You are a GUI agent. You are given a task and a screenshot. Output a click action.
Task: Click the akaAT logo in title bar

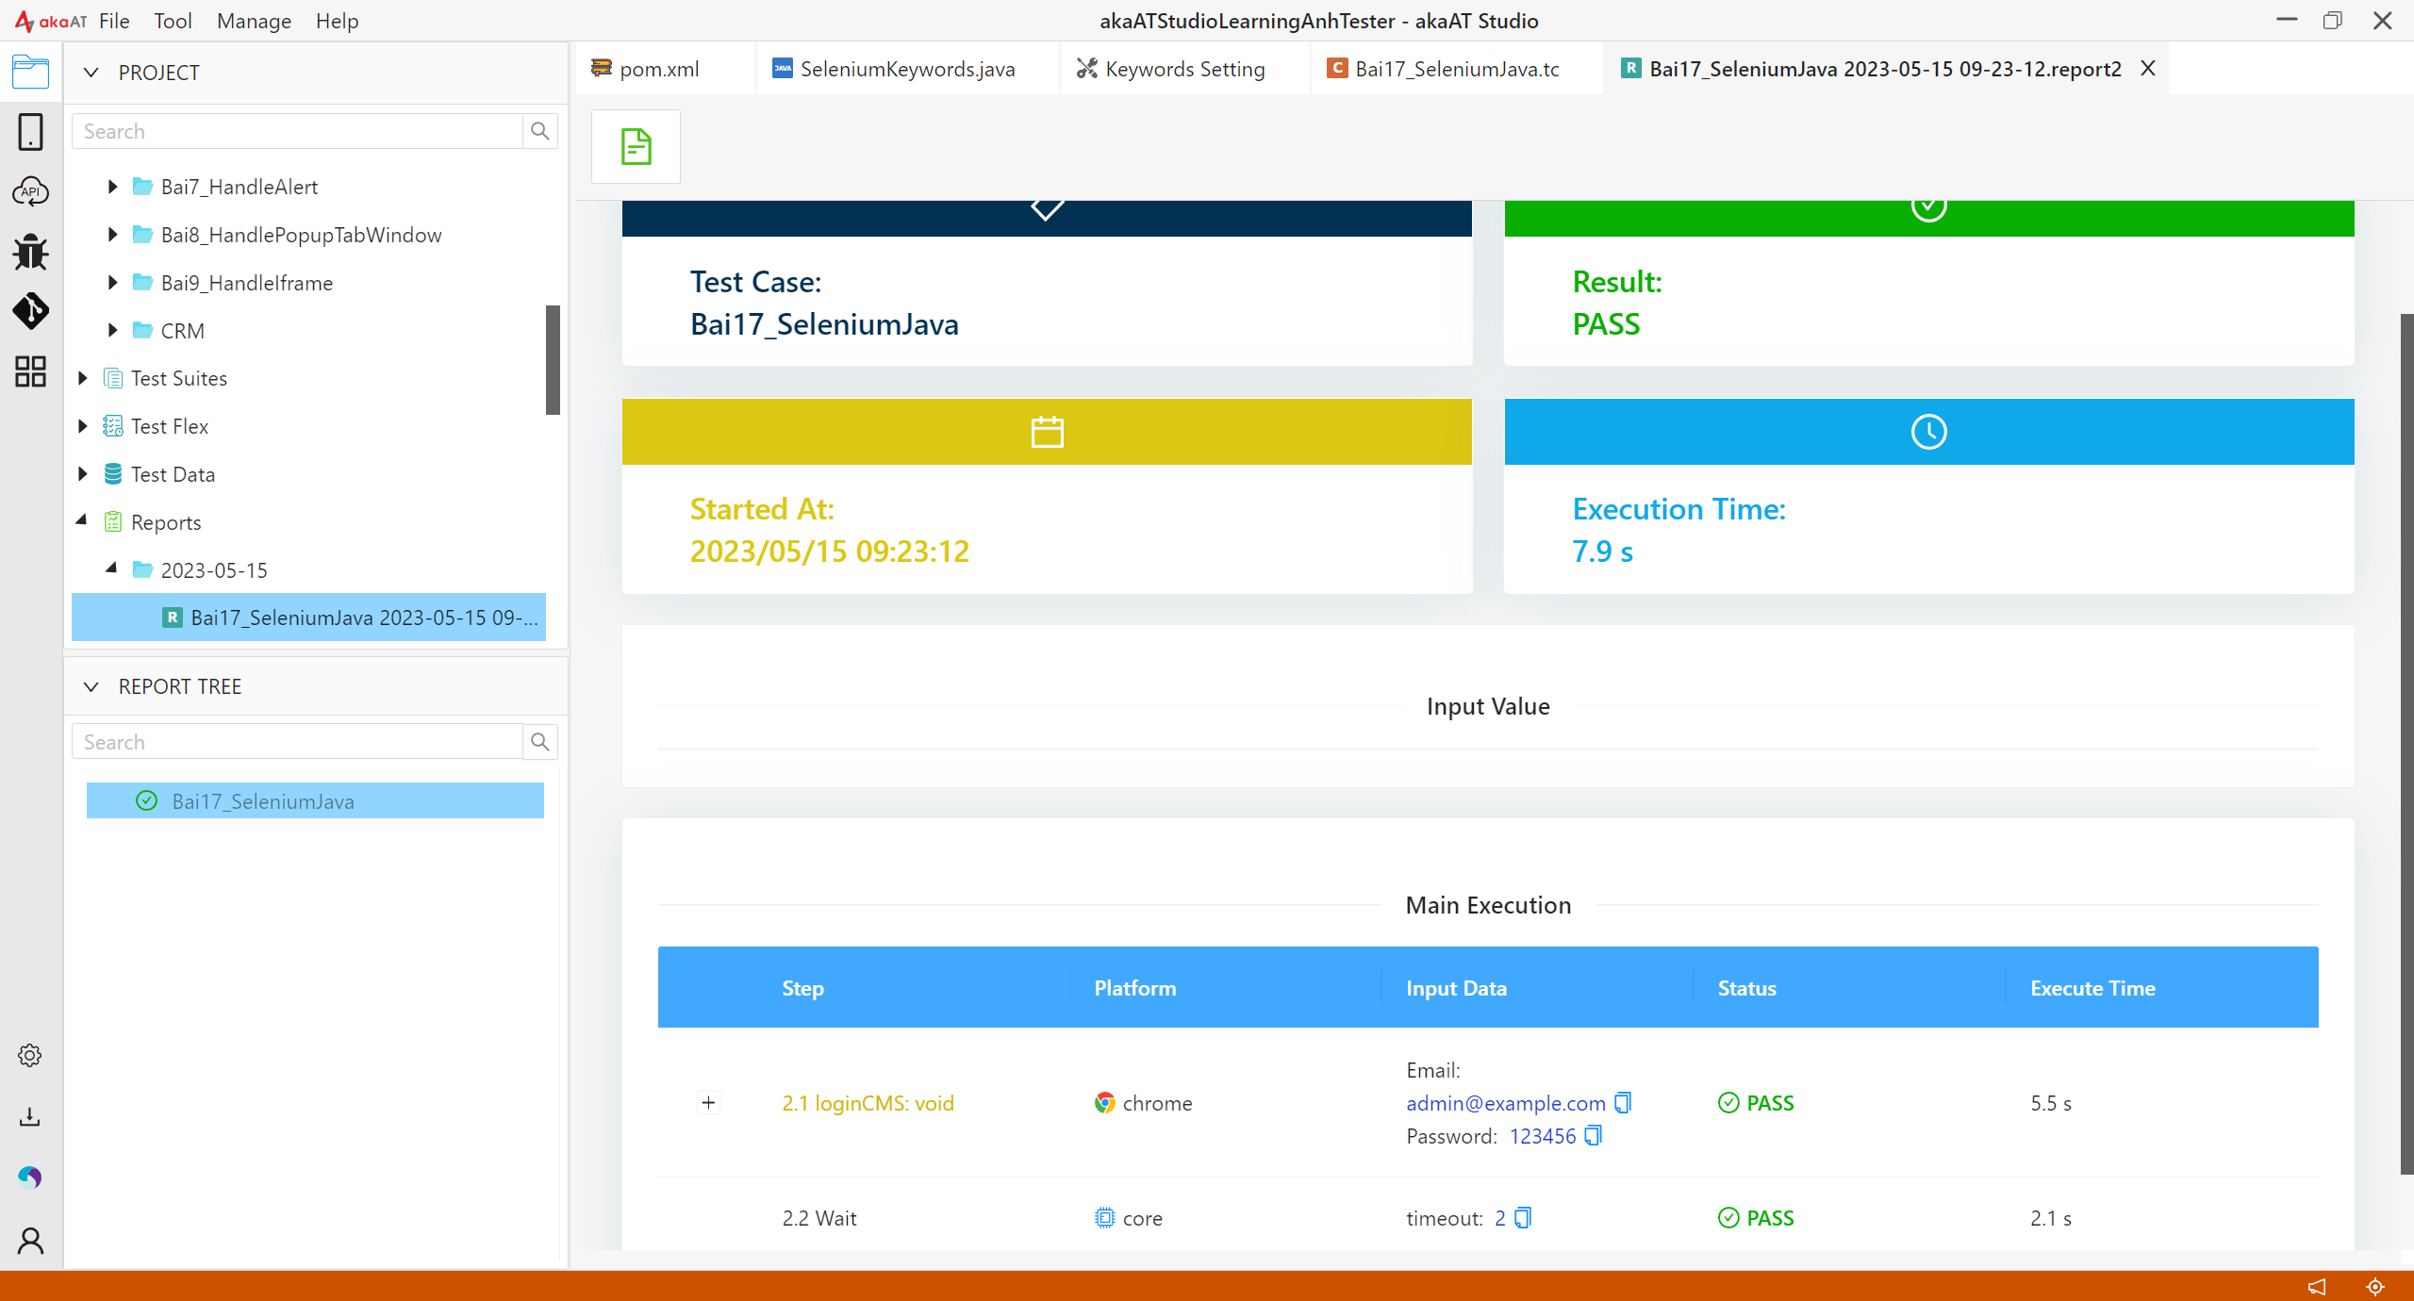(51, 21)
